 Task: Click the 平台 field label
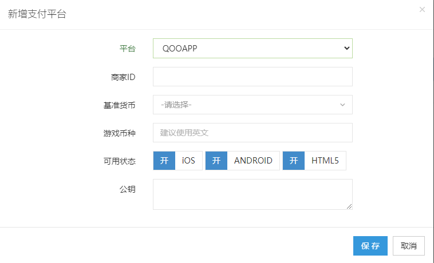click(127, 49)
